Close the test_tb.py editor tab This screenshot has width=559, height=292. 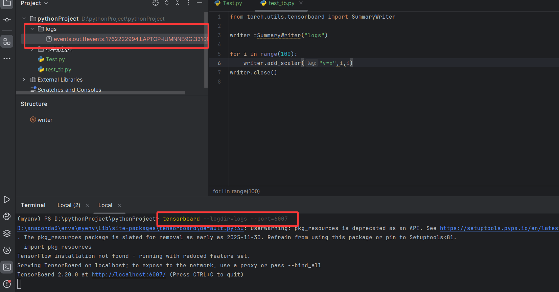(x=301, y=3)
